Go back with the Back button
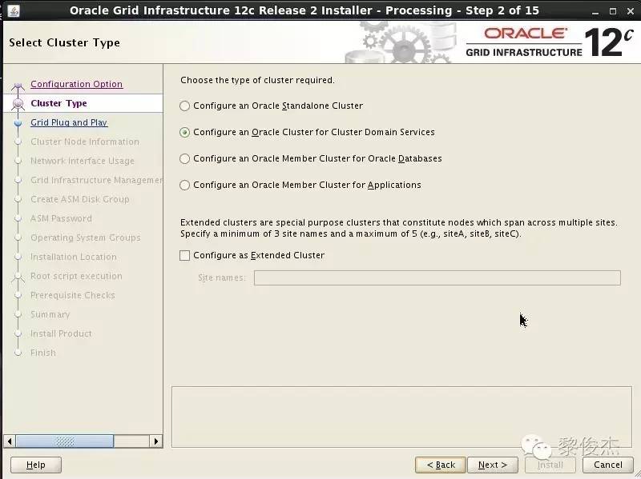This screenshot has height=479, width=641. click(440, 465)
